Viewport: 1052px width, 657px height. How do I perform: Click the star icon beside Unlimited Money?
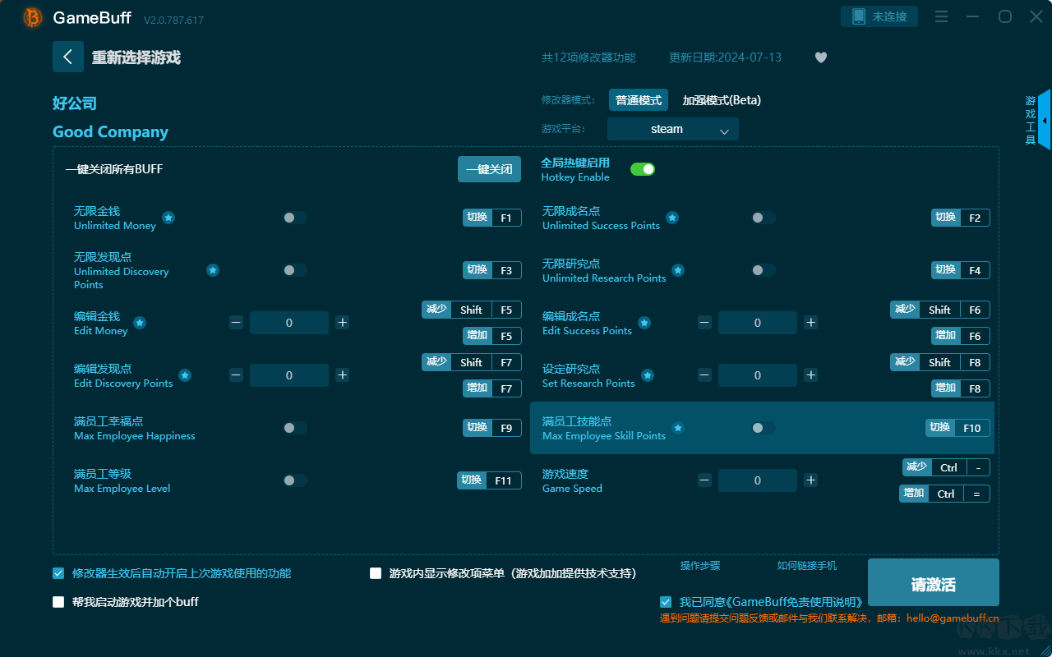168,218
